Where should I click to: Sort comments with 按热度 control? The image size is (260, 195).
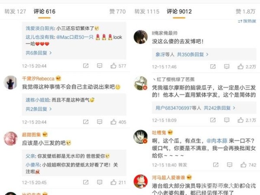(x=247, y=21)
